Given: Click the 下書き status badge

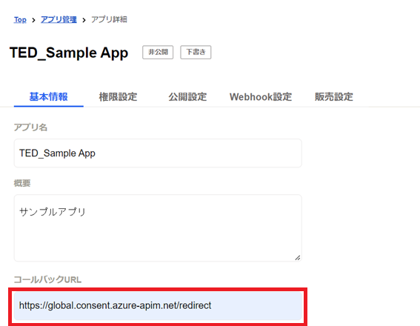Looking at the screenshot, I should coord(196,52).
